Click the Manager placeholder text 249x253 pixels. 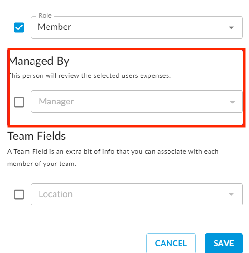[x=56, y=102]
